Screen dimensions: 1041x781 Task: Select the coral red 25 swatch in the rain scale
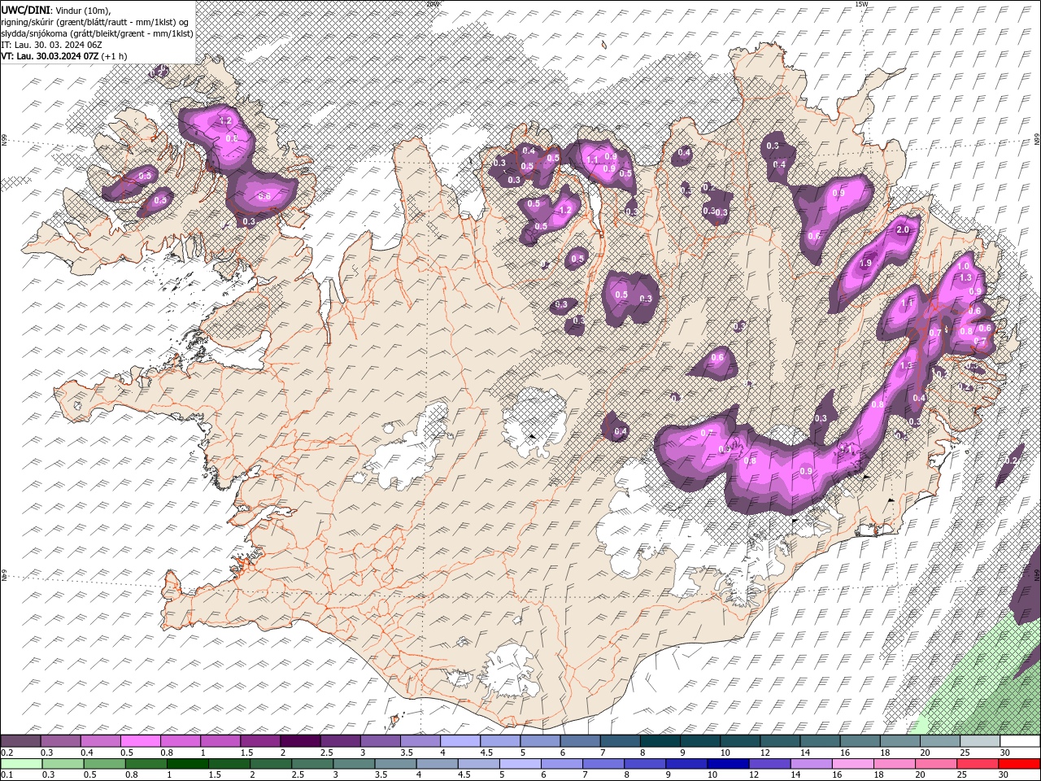978,764
